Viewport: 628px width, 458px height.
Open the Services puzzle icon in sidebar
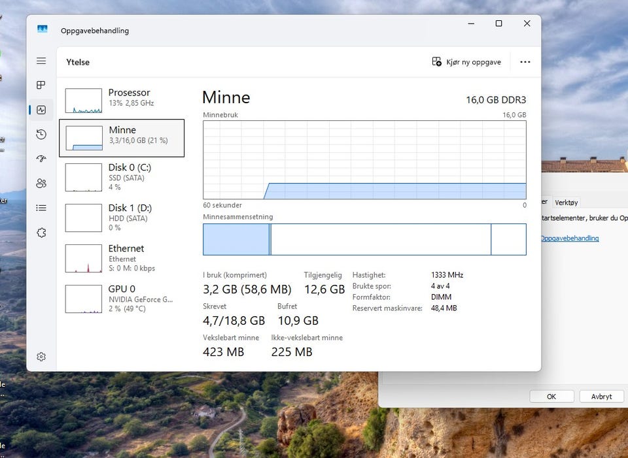pyautogui.click(x=41, y=233)
